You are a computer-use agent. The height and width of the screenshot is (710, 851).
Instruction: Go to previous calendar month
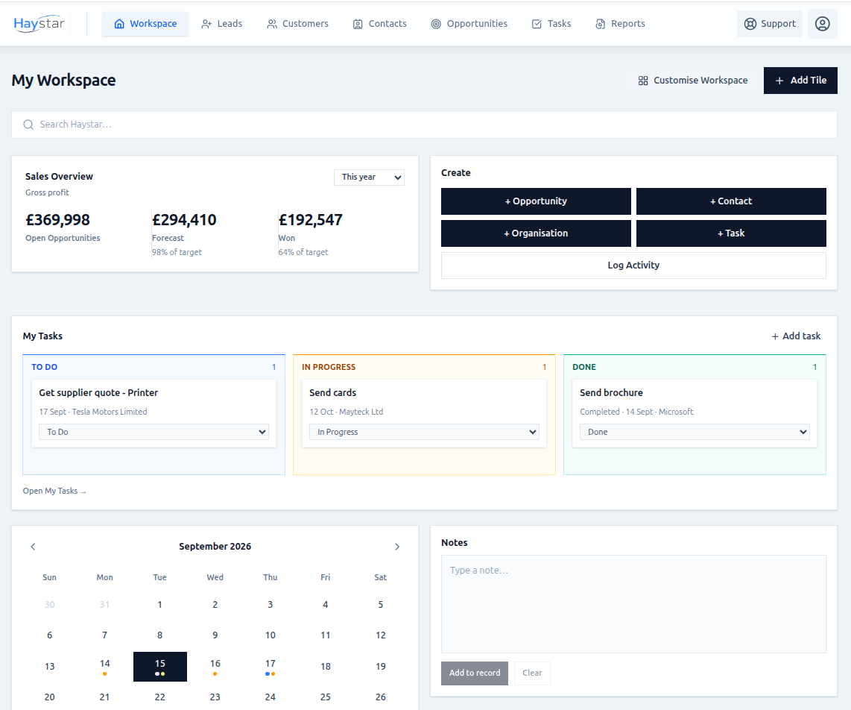coord(33,547)
